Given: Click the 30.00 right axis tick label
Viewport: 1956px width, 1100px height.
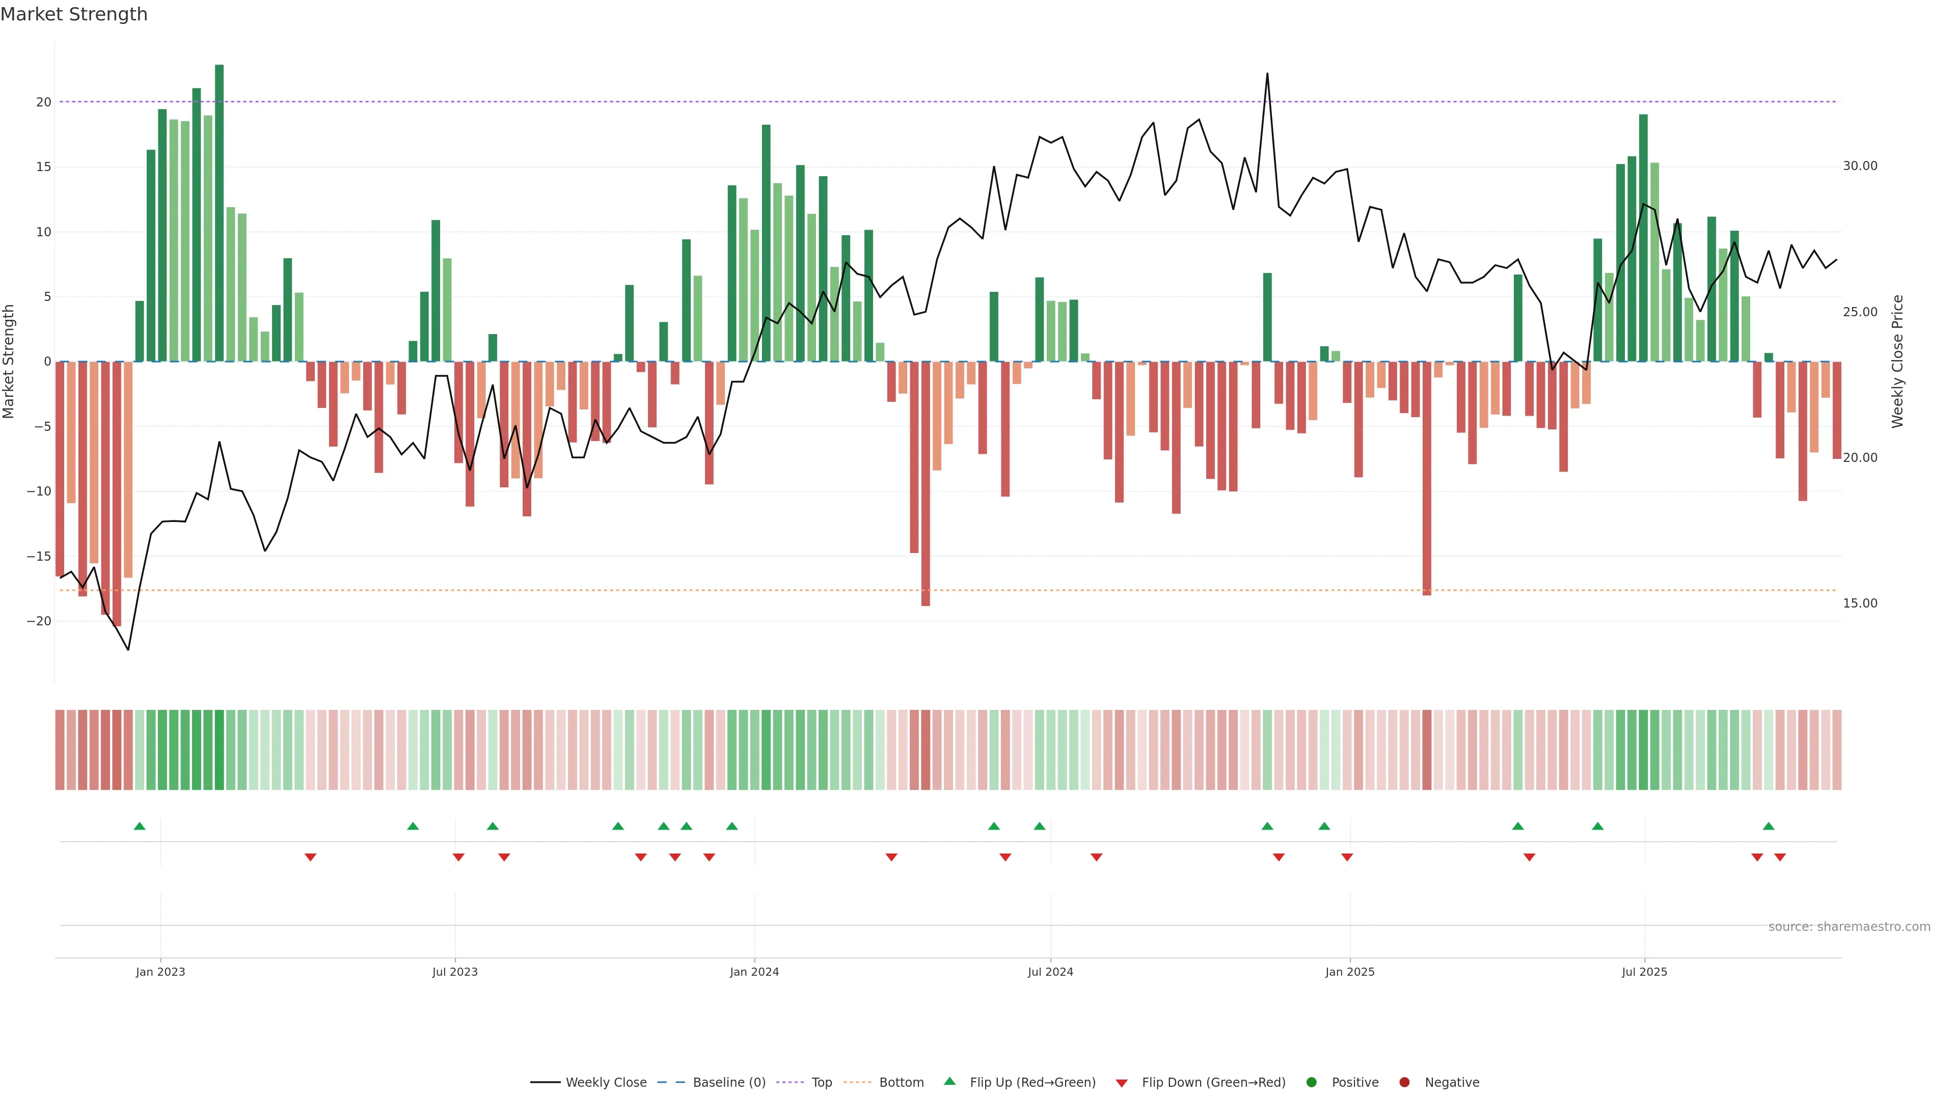Looking at the screenshot, I should (x=1860, y=166).
